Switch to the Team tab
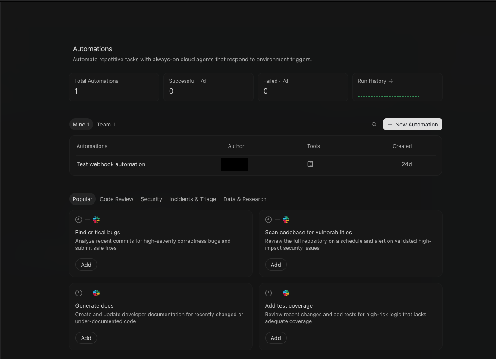The width and height of the screenshot is (496, 359). coord(106,124)
